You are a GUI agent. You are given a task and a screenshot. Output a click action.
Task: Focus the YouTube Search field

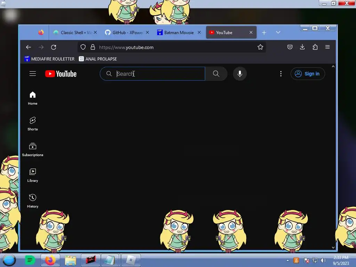coord(152,74)
